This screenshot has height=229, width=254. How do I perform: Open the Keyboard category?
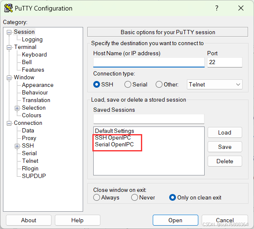click(x=34, y=54)
